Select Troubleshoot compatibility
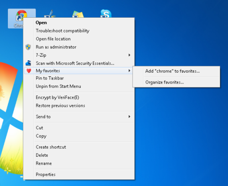228x186 pixels. (79, 31)
